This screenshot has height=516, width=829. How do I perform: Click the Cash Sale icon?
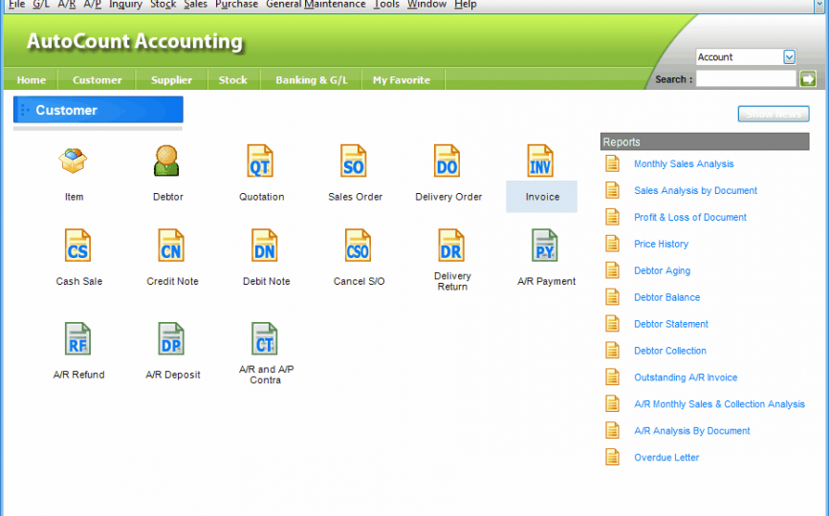pos(78,247)
